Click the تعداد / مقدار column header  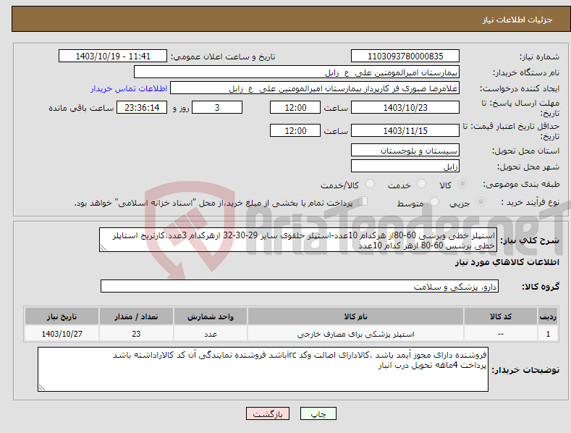click(x=136, y=316)
